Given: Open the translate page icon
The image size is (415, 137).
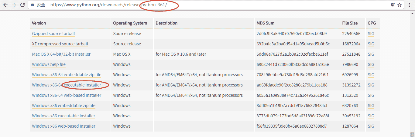Looking at the screenshot, I should (393, 5).
